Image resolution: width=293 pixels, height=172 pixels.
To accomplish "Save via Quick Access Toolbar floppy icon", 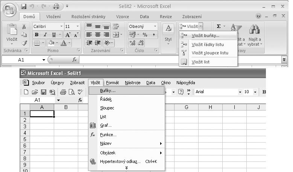I will [x=24, y=6].
